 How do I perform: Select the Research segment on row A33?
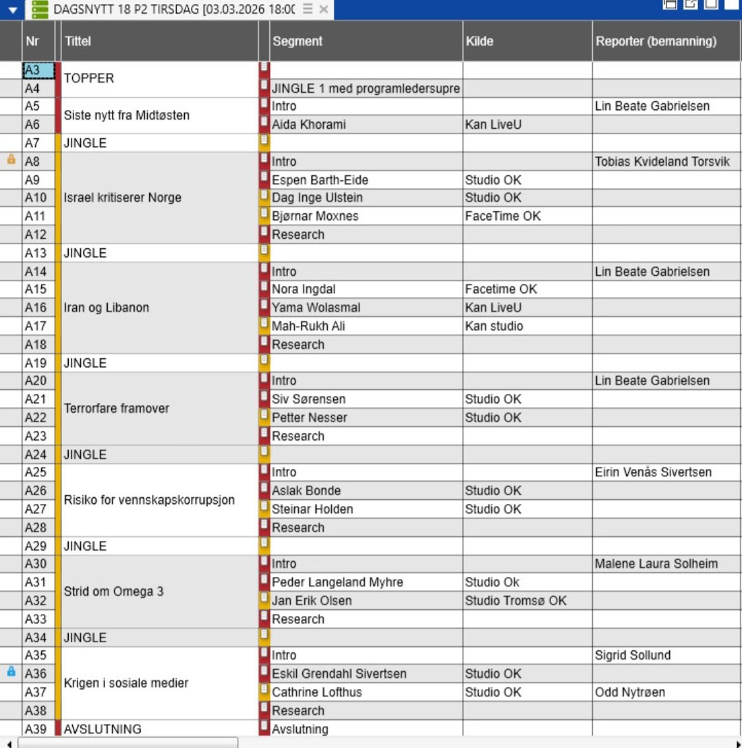point(366,619)
